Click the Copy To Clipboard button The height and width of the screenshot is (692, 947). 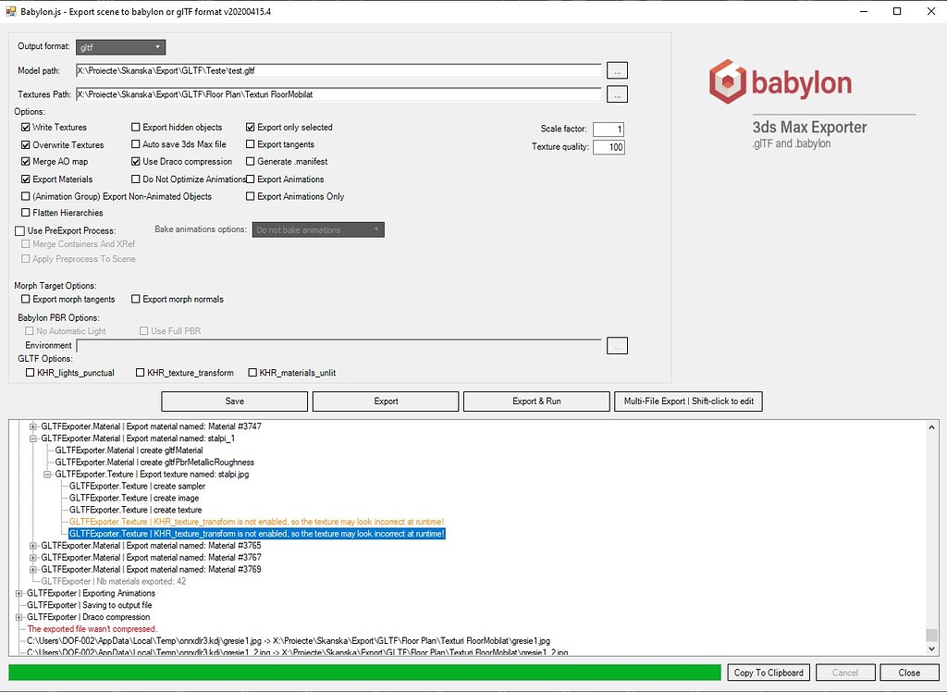click(x=768, y=673)
